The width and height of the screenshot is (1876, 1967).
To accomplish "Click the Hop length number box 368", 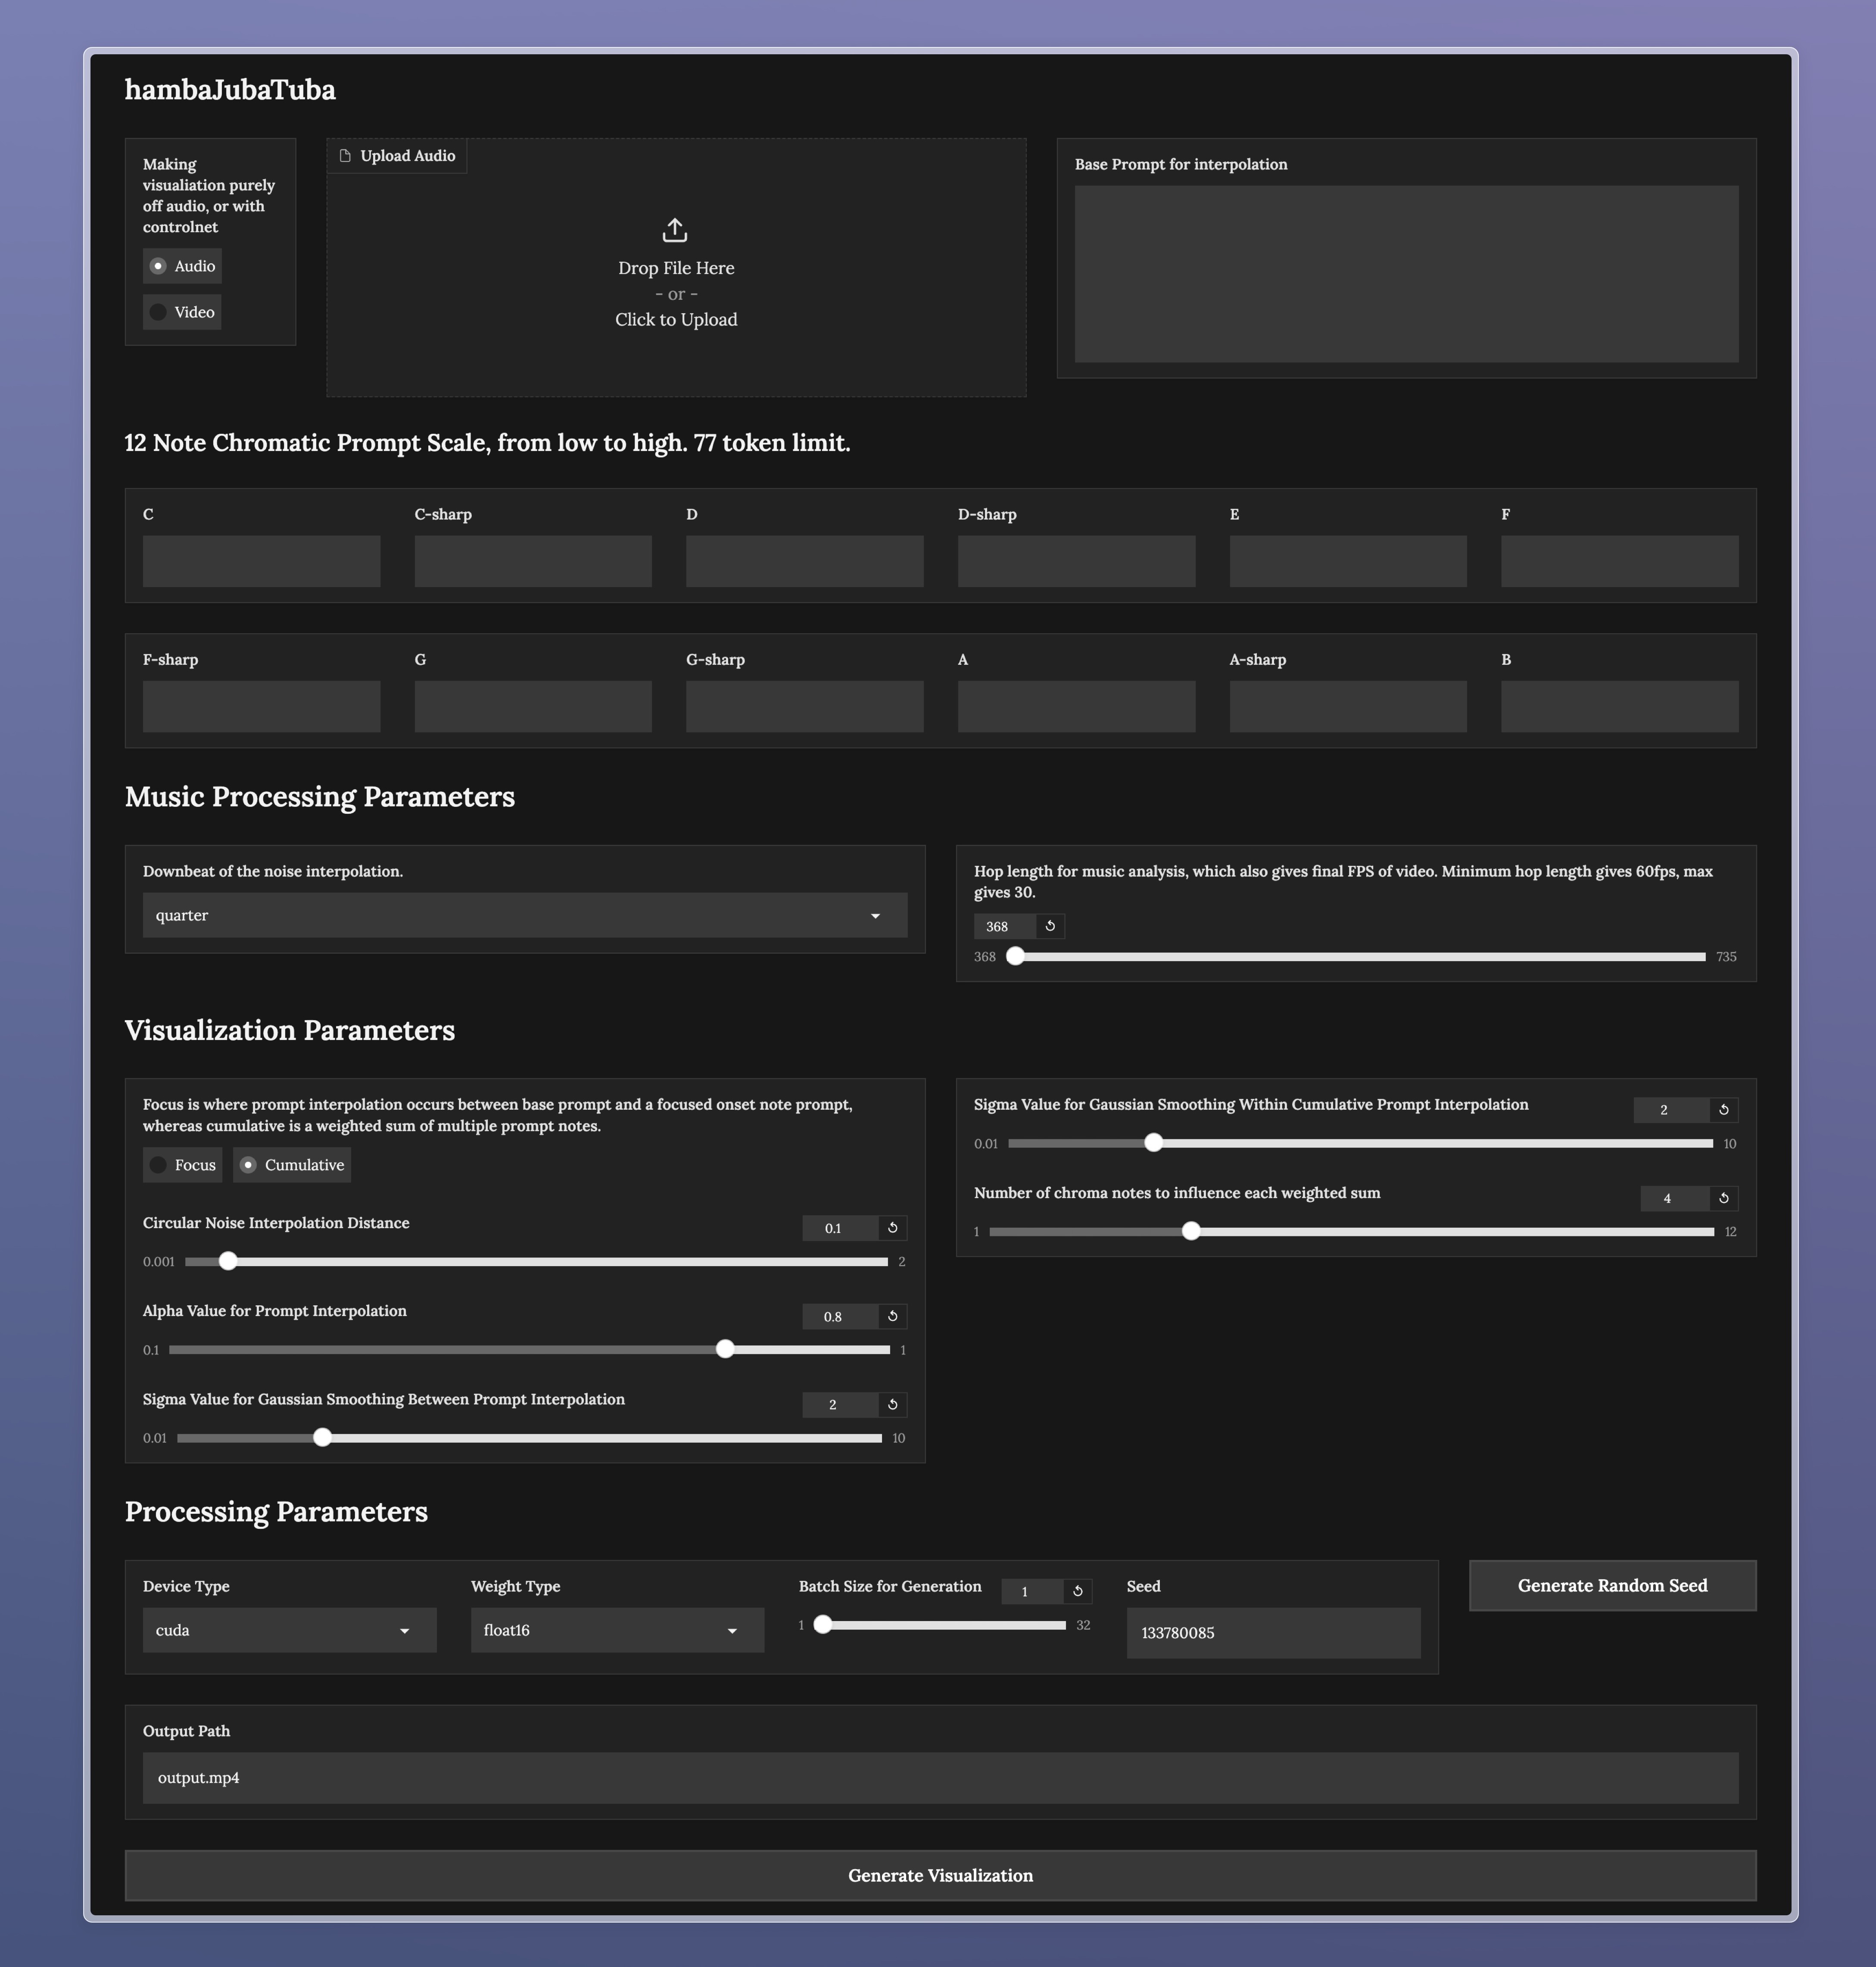I will 1005,926.
